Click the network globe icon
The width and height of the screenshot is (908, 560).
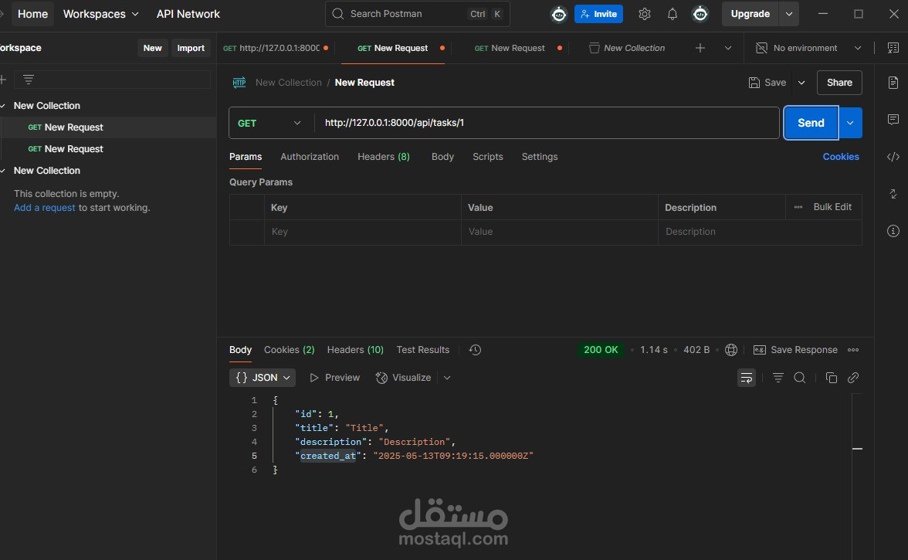pos(731,350)
